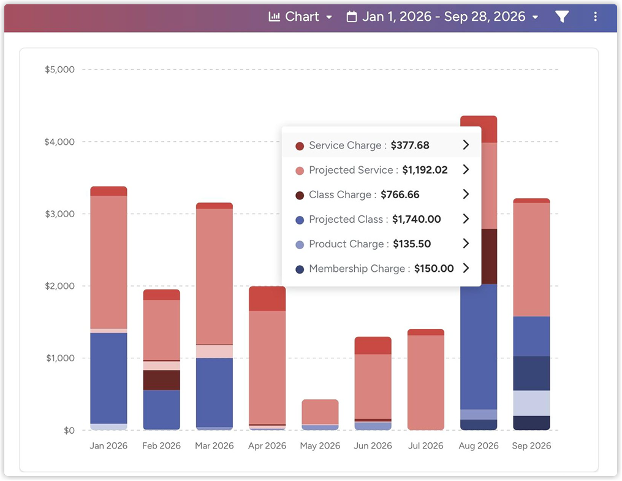Click the Feb 2026 bar's dark brown segment
This screenshot has height=481, width=622.
[x=161, y=380]
